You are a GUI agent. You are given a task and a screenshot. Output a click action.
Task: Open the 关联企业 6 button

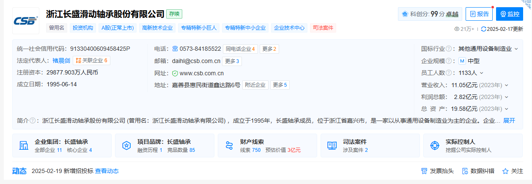91,60
